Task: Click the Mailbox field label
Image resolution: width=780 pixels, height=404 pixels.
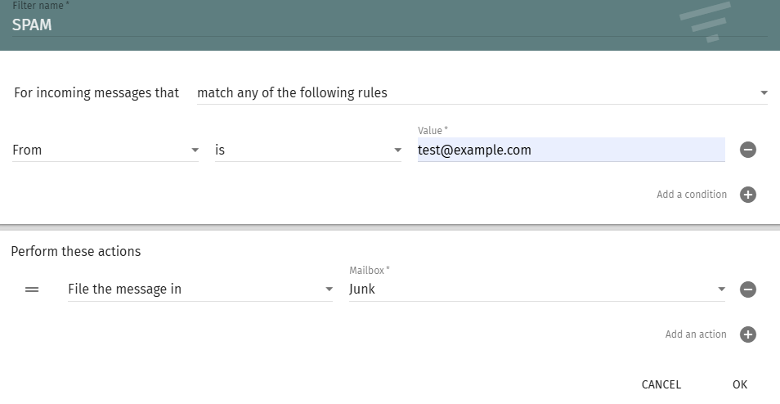Action: [369, 270]
